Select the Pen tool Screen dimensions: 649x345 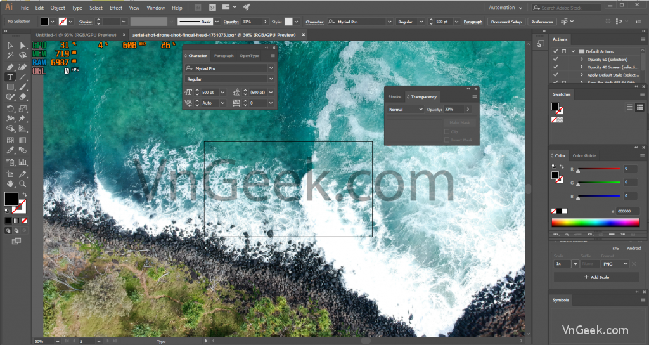pyautogui.click(x=10, y=67)
